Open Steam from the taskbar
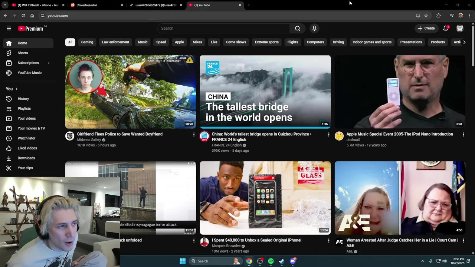This screenshot has height=267, width=475. 282,261
